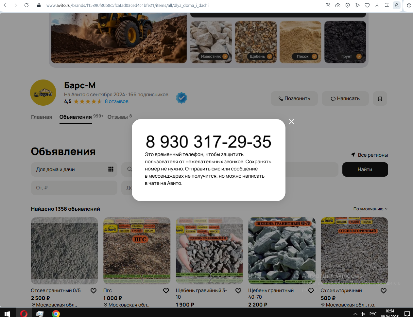
Task: Open the Отсев гранитный 0/5 title link
Action: tap(56, 291)
